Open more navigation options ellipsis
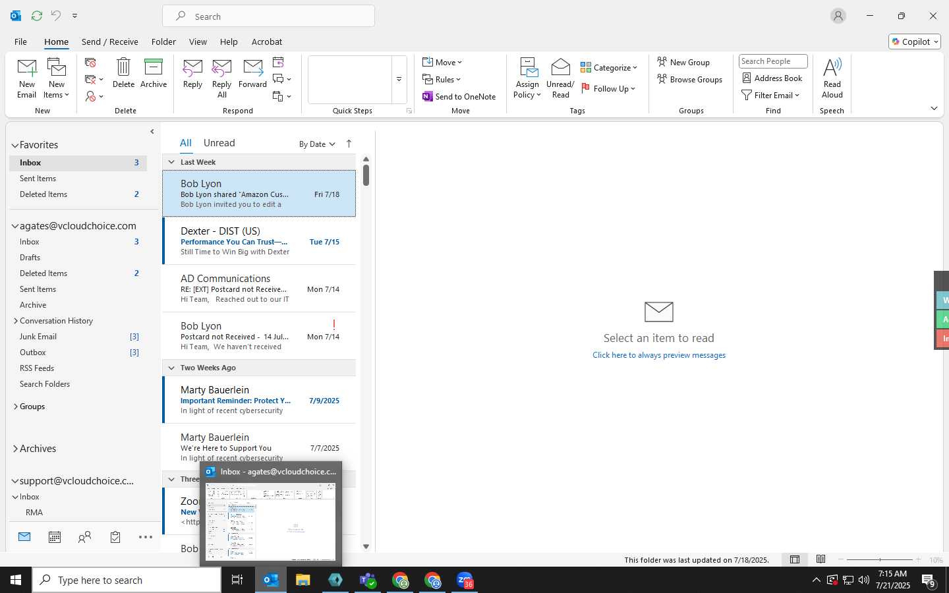Image resolution: width=949 pixels, height=593 pixels. 146,537
